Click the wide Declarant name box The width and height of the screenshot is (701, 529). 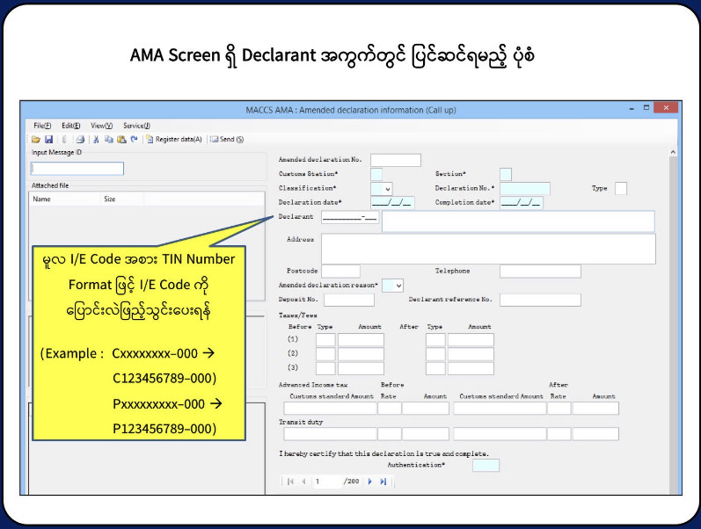[518, 221]
